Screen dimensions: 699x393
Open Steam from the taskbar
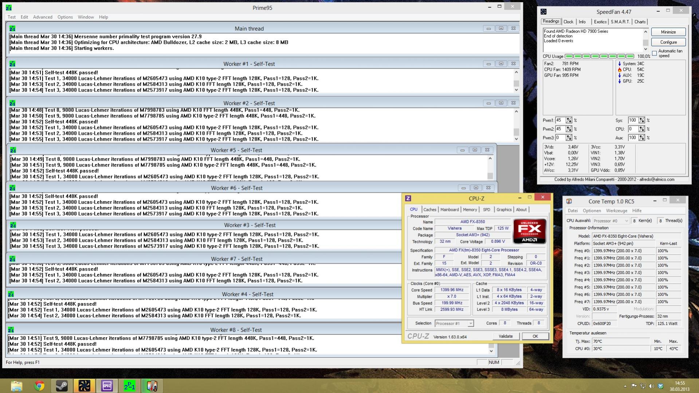(62, 386)
